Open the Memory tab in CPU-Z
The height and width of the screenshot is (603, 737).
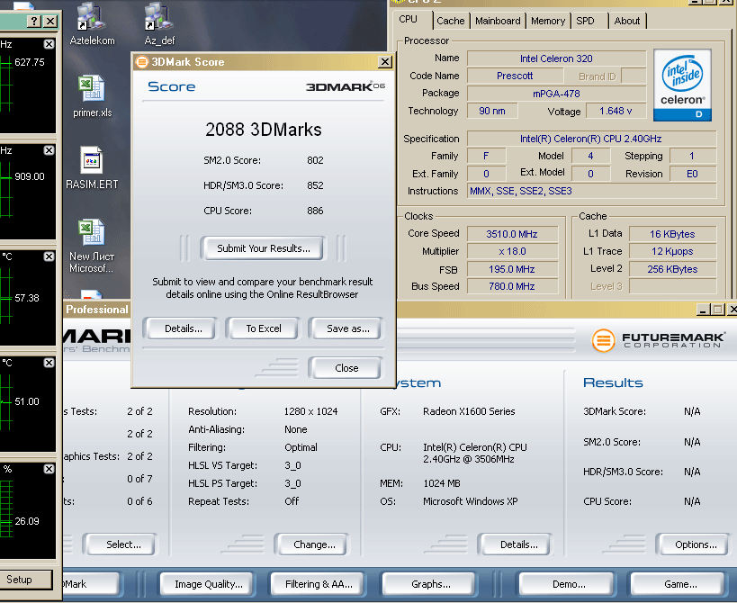click(547, 21)
